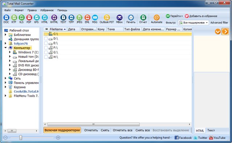This screenshot has height=143, width=232.
Task: Click the orange right-arrow preview button
Action: tap(225, 31)
